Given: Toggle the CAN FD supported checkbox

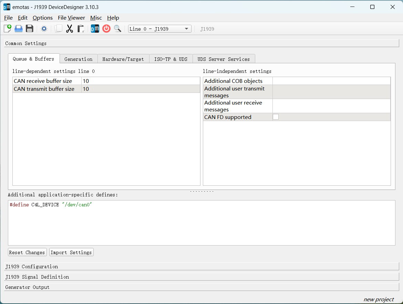Looking at the screenshot, I should pyautogui.click(x=276, y=117).
